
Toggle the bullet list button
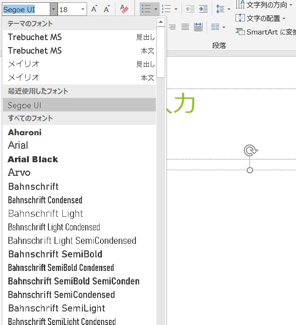click(147, 9)
